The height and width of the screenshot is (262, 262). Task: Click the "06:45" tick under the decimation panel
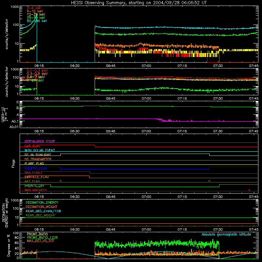(111, 230)
